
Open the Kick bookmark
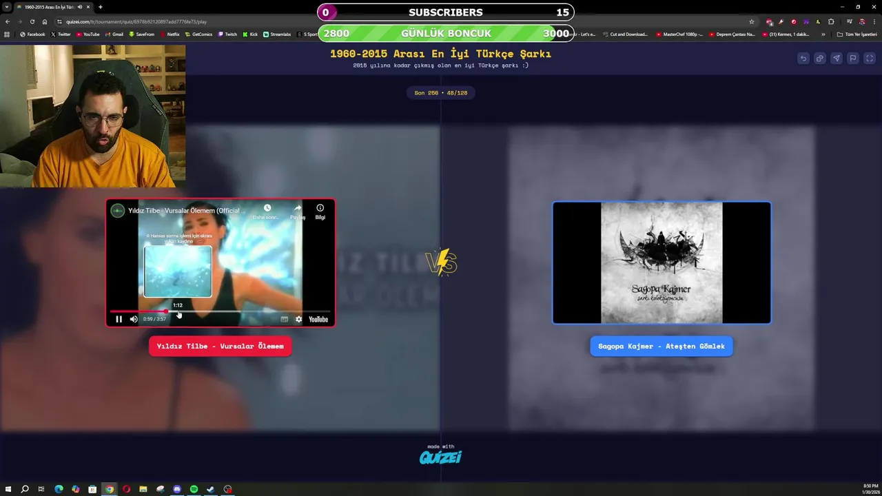coord(250,34)
